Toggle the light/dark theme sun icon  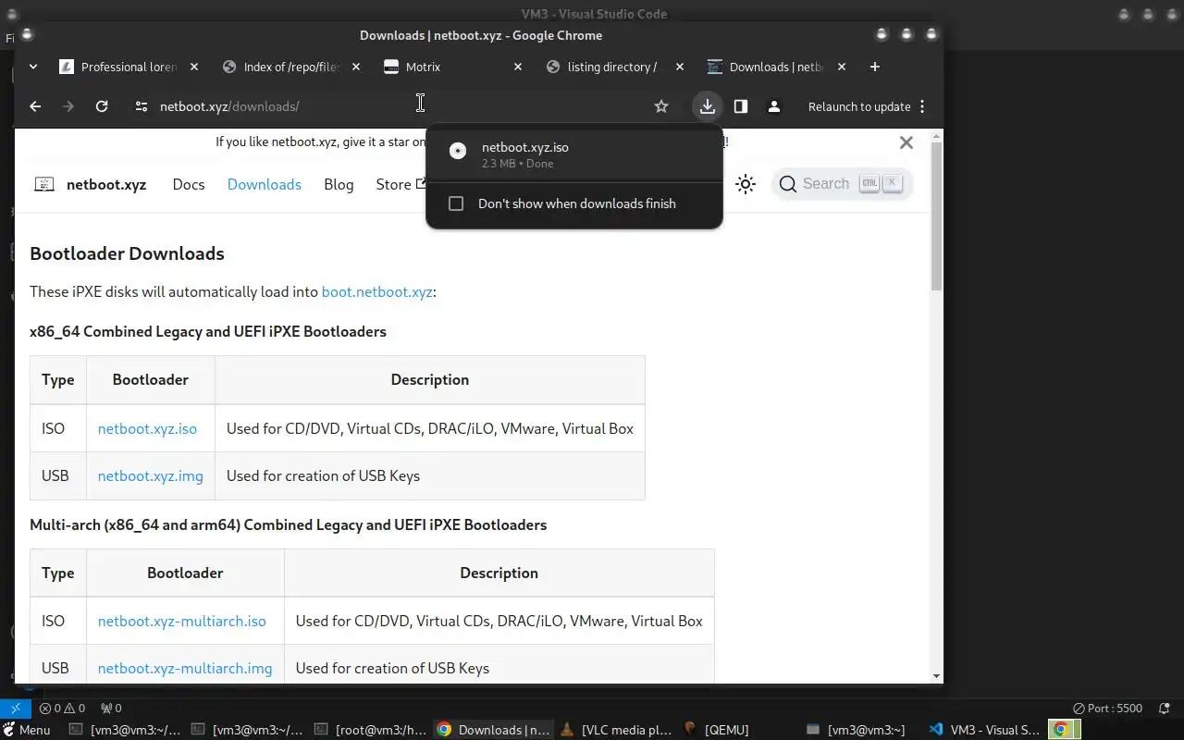(746, 184)
